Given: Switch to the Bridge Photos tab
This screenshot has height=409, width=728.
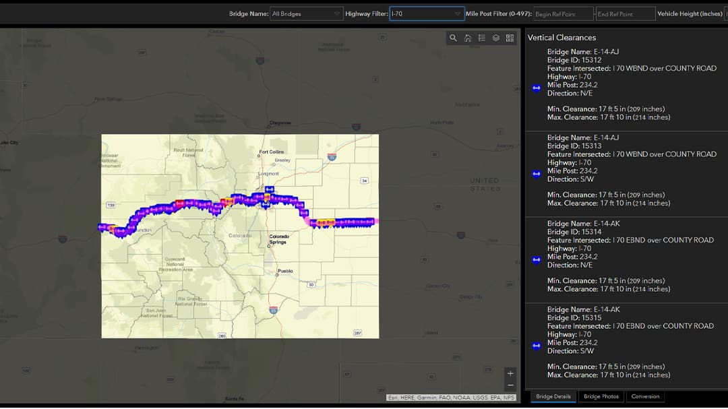Looking at the screenshot, I should click(x=600, y=396).
